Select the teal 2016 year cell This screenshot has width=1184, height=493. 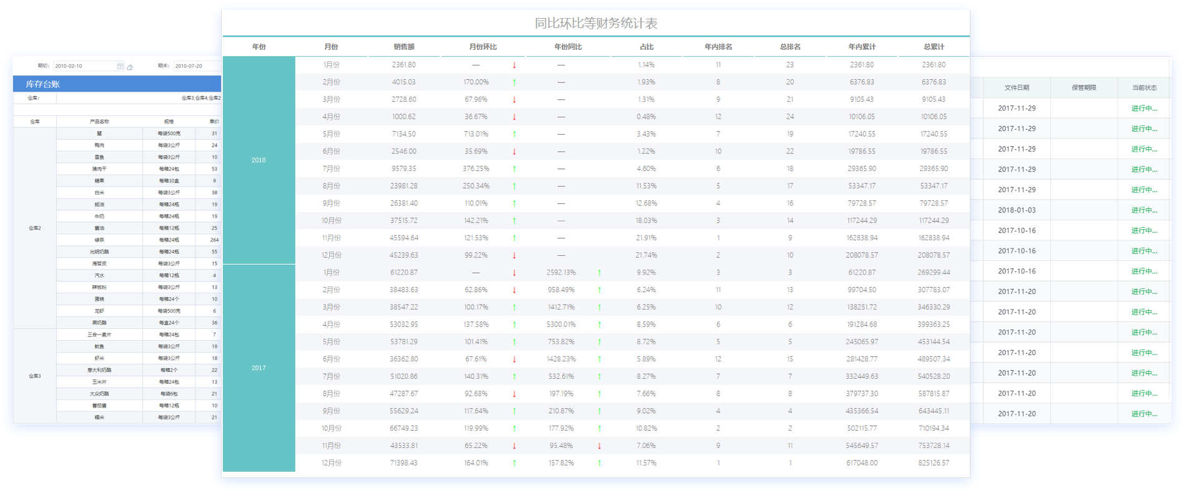259,160
